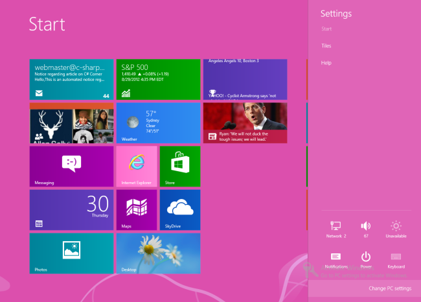Open the Mail tile with 44 messages
This screenshot has width=421, height=302.
tap(71, 80)
